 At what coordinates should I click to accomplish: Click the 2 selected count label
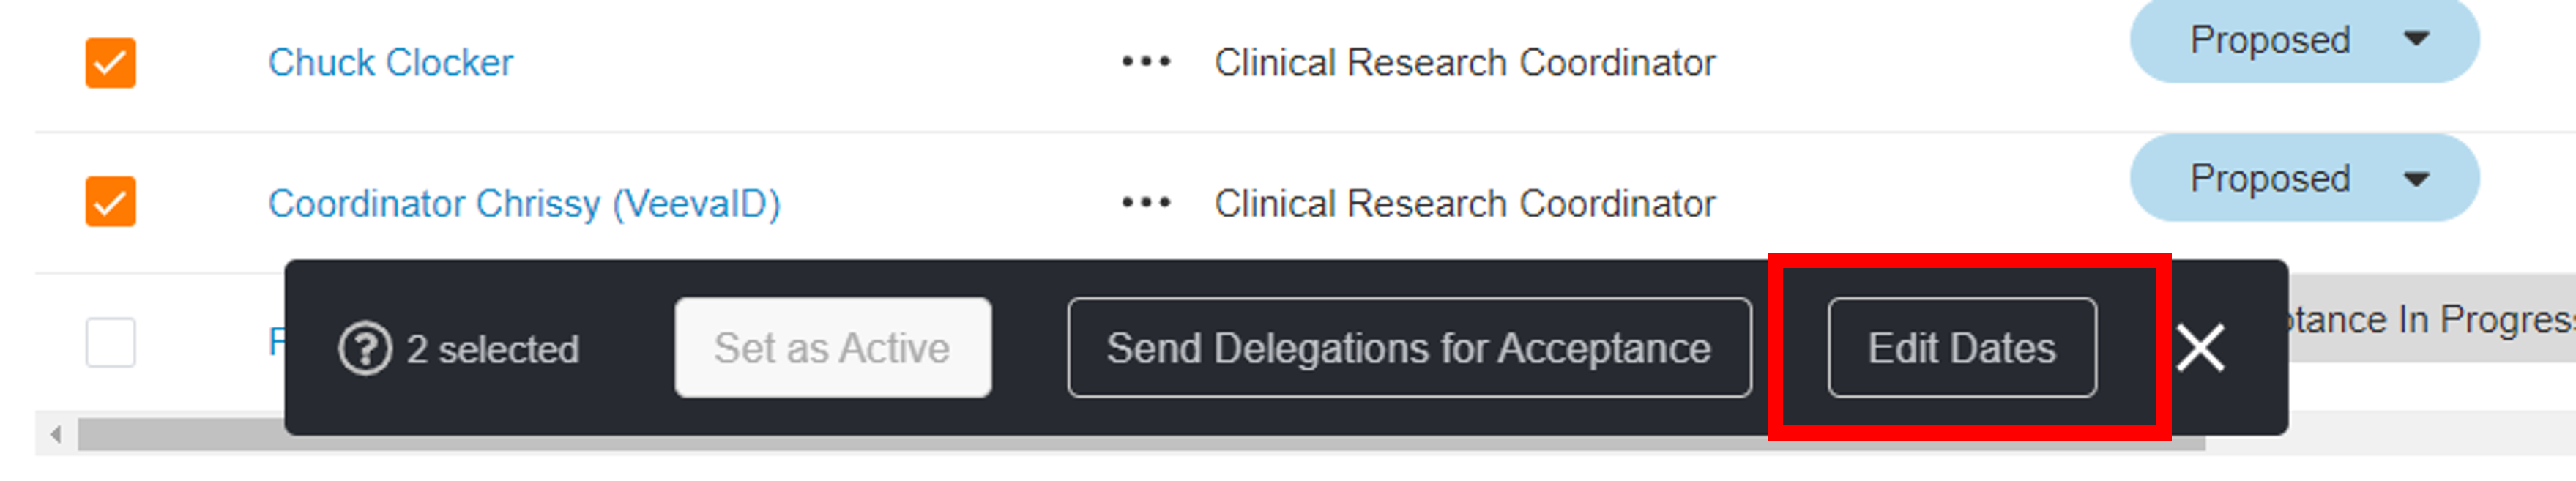pos(492,350)
